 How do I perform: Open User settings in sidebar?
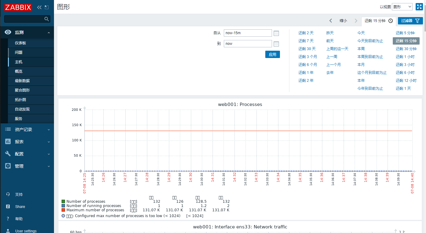[26, 231]
